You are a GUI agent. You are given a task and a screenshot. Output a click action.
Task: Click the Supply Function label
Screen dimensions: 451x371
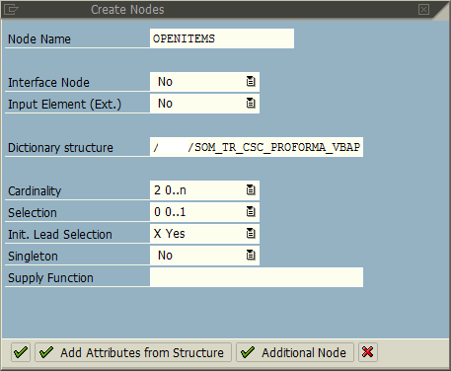tap(50, 278)
